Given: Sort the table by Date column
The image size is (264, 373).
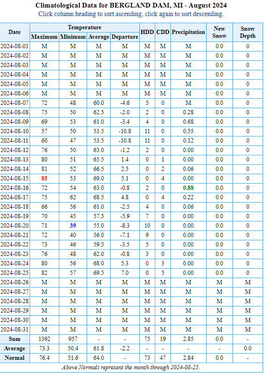Looking at the screenshot, I should pyautogui.click(x=15, y=32).
